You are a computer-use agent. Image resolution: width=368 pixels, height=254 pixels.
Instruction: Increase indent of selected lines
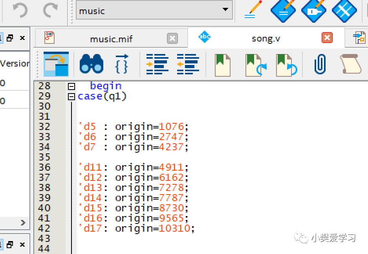(x=157, y=64)
